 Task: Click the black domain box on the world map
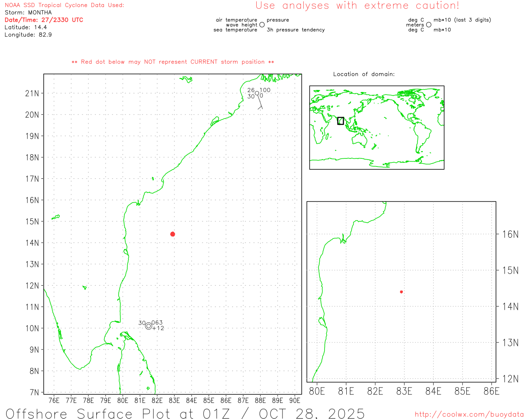tap(341, 121)
